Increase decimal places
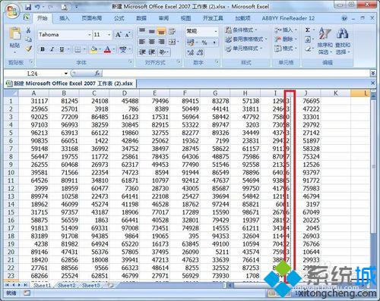This screenshot has width=380, height=301. pos(191,52)
